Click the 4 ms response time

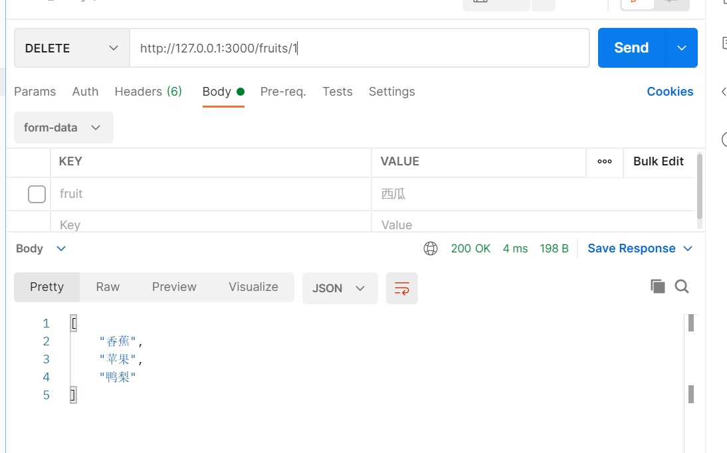515,248
